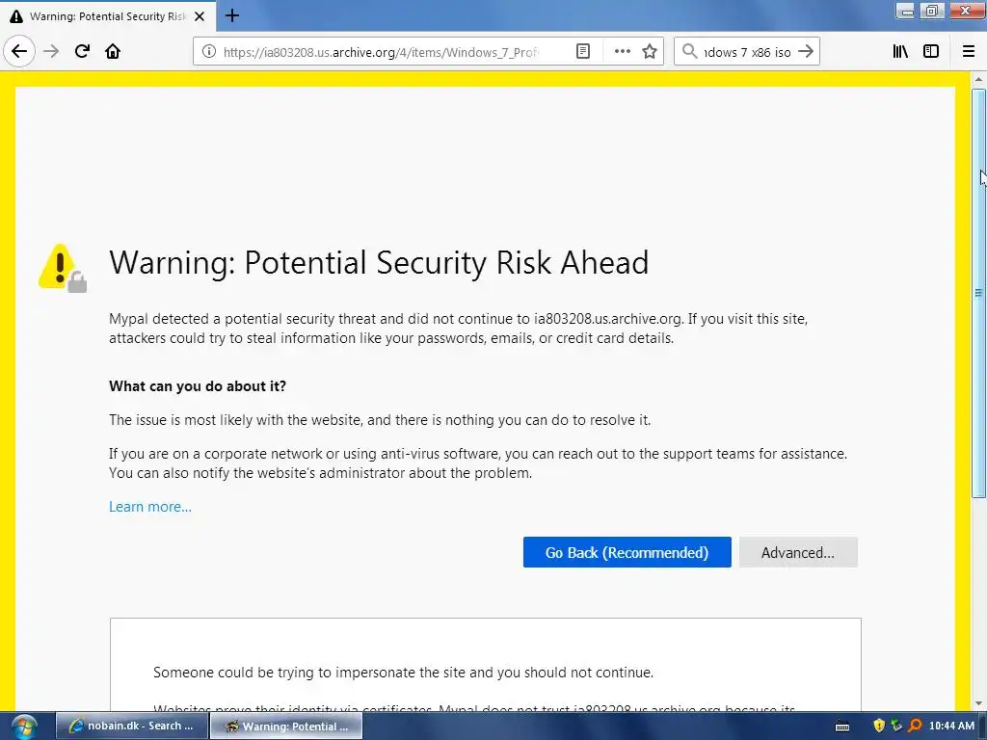The image size is (987, 740).
Task: Click Go Back (Recommended) button
Action: tap(627, 552)
